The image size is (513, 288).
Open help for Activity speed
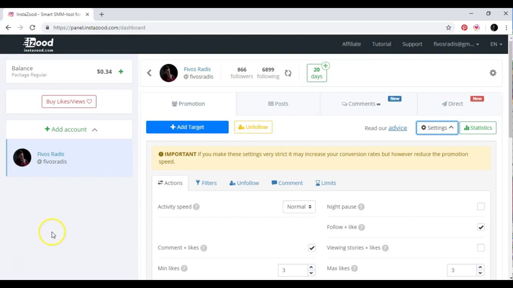tap(196, 207)
